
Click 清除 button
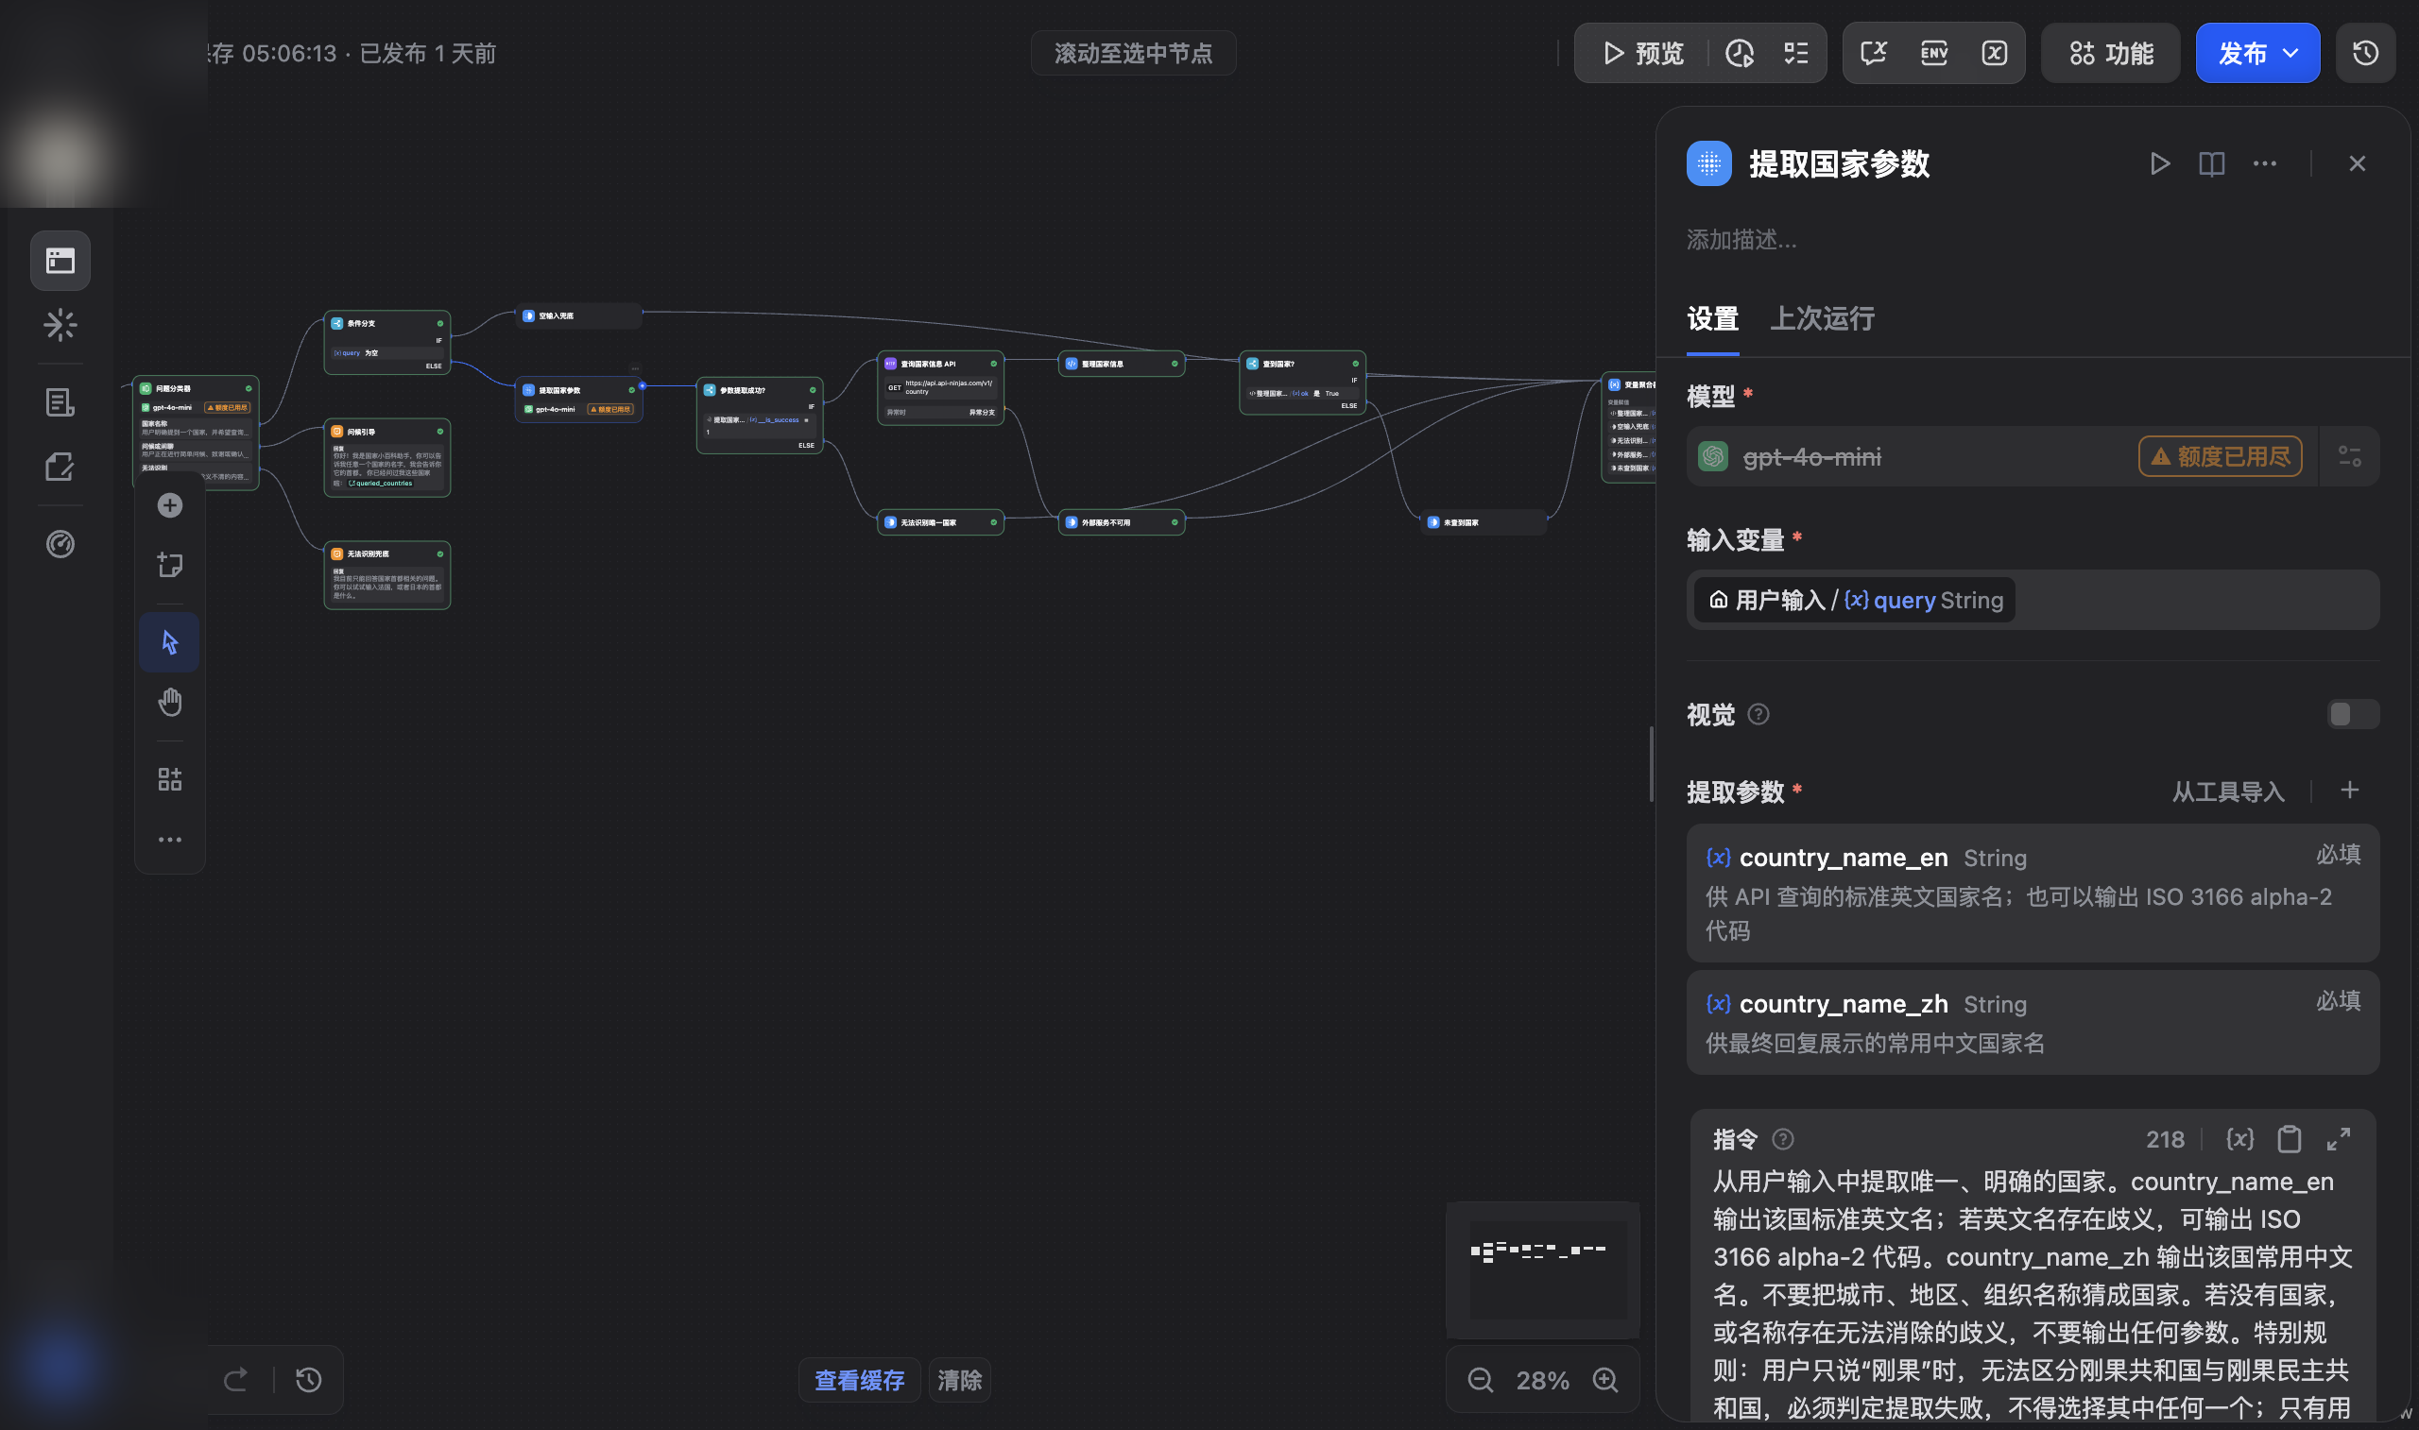point(959,1380)
